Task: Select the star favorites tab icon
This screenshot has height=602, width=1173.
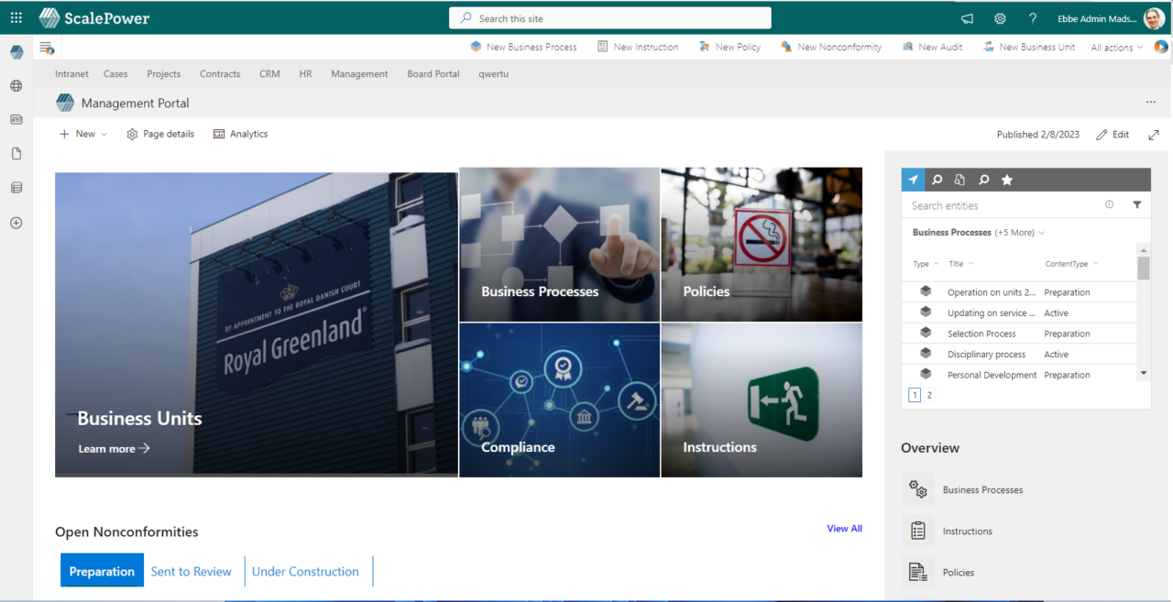Action: coord(1006,180)
